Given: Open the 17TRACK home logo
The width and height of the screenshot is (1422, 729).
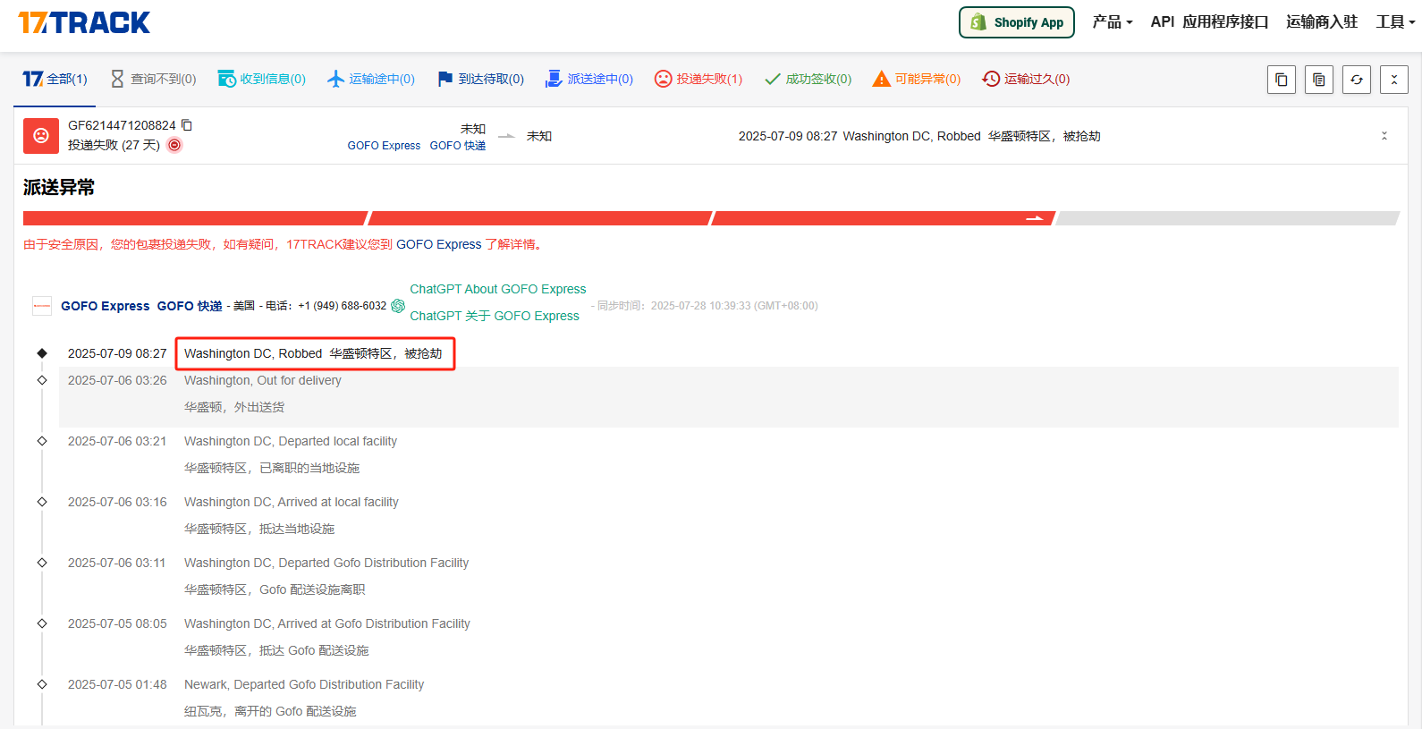Looking at the screenshot, I should point(84,22).
